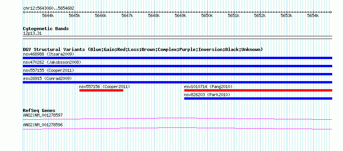Click the 5652k ruler tick label
Viewport: 343px width, 151px height.
pos(260,16)
